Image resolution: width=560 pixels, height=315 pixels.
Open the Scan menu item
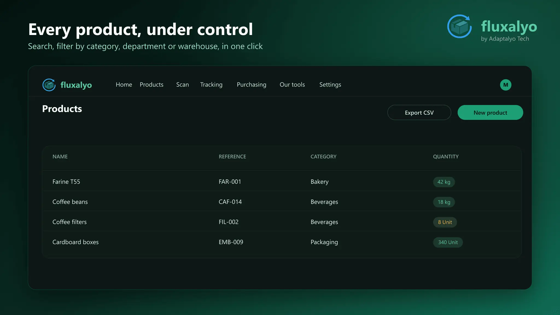pyautogui.click(x=182, y=84)
